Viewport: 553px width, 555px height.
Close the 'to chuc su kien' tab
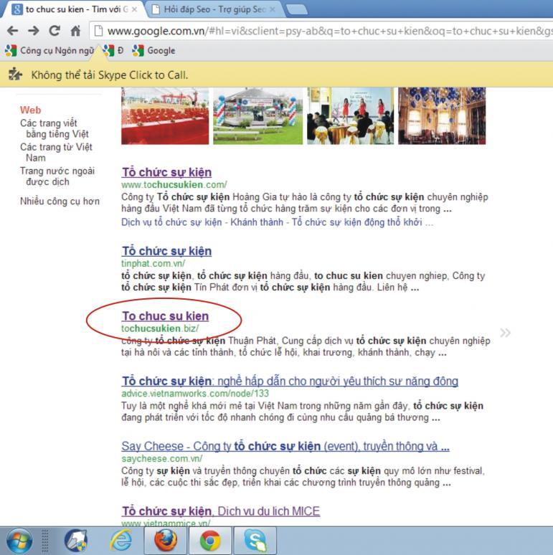pos(134,9)
